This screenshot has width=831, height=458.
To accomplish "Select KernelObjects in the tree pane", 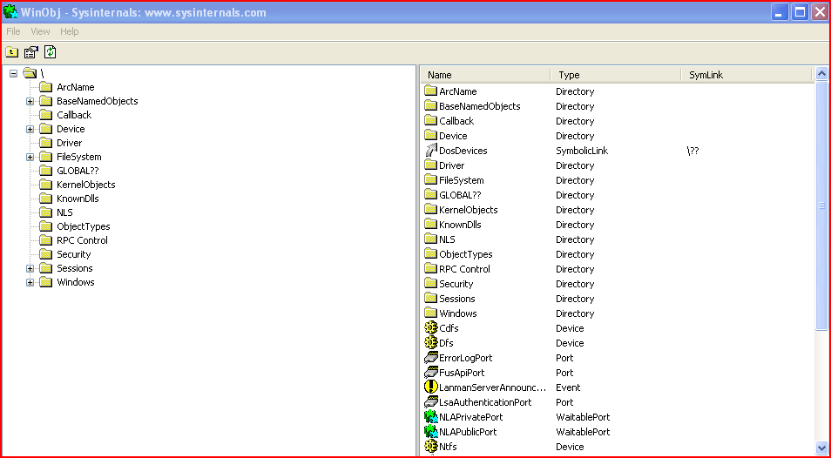I will tap(86, 185).
